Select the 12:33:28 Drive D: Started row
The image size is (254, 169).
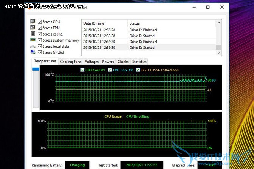pyautogui.click(x=149, y=36)
